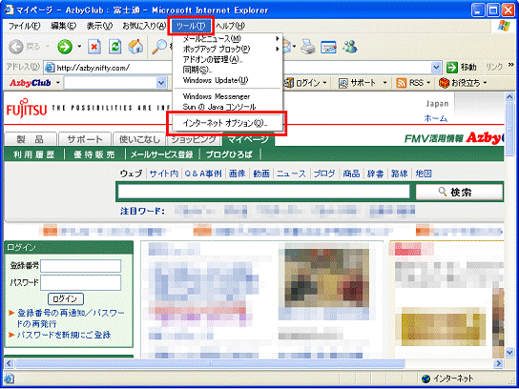
Task: Click the web search text field
Action: coord(264,192)
